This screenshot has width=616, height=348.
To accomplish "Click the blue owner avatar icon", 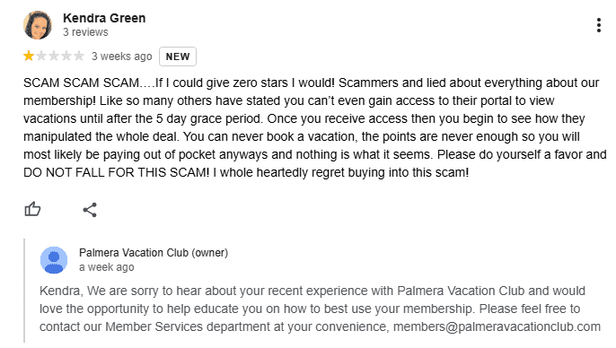I will point(54,260).
